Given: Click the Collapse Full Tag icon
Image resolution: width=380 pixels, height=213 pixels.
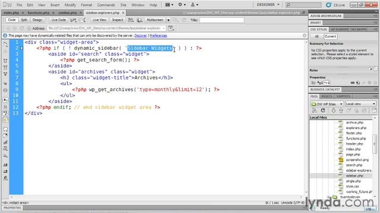Looking at the screenshot, I should 5,61.
